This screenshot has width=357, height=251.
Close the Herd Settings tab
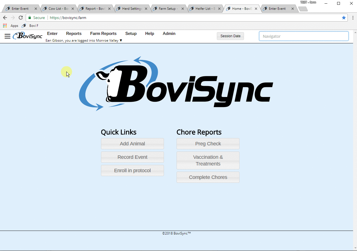tap(146, 9)
